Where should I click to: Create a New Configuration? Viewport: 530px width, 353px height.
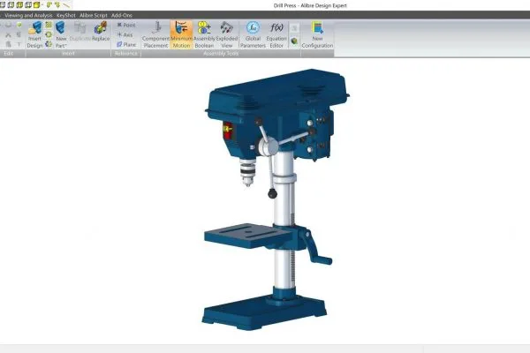click(x=317, y=34)
